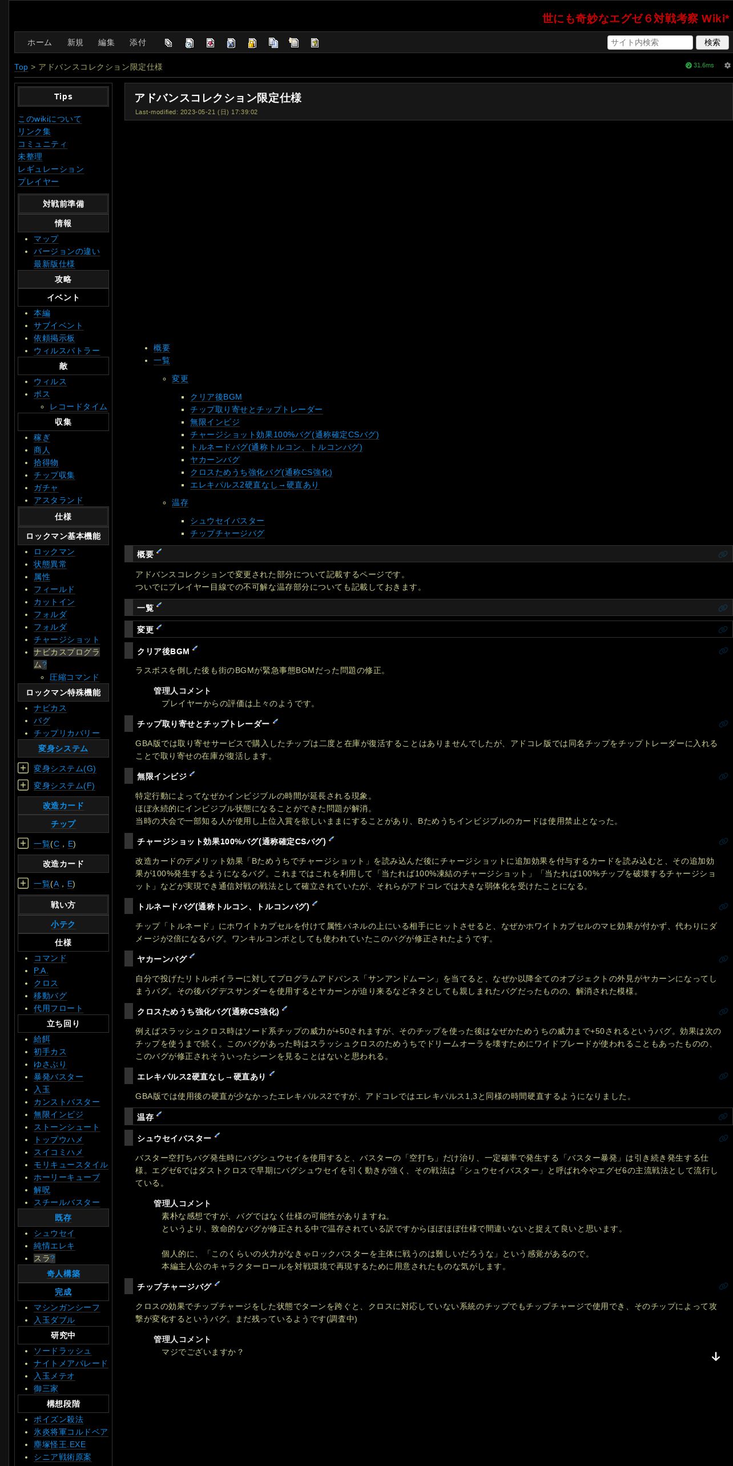The image size is (733, 1466).
Task: Open the ナイトメアパレード sidebar link
Action: (71, 1364)
